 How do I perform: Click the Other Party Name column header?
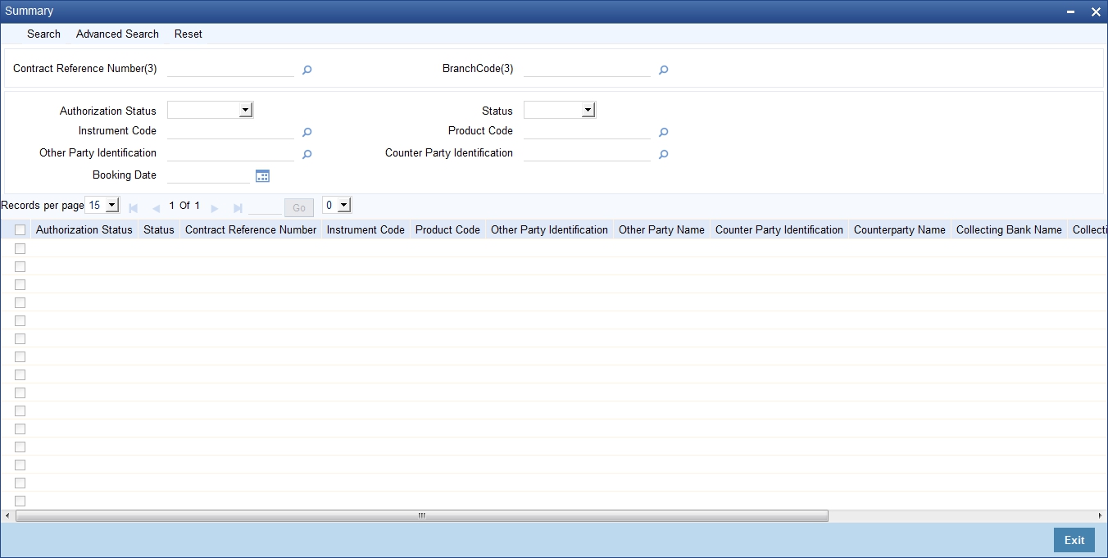[661, 229]
